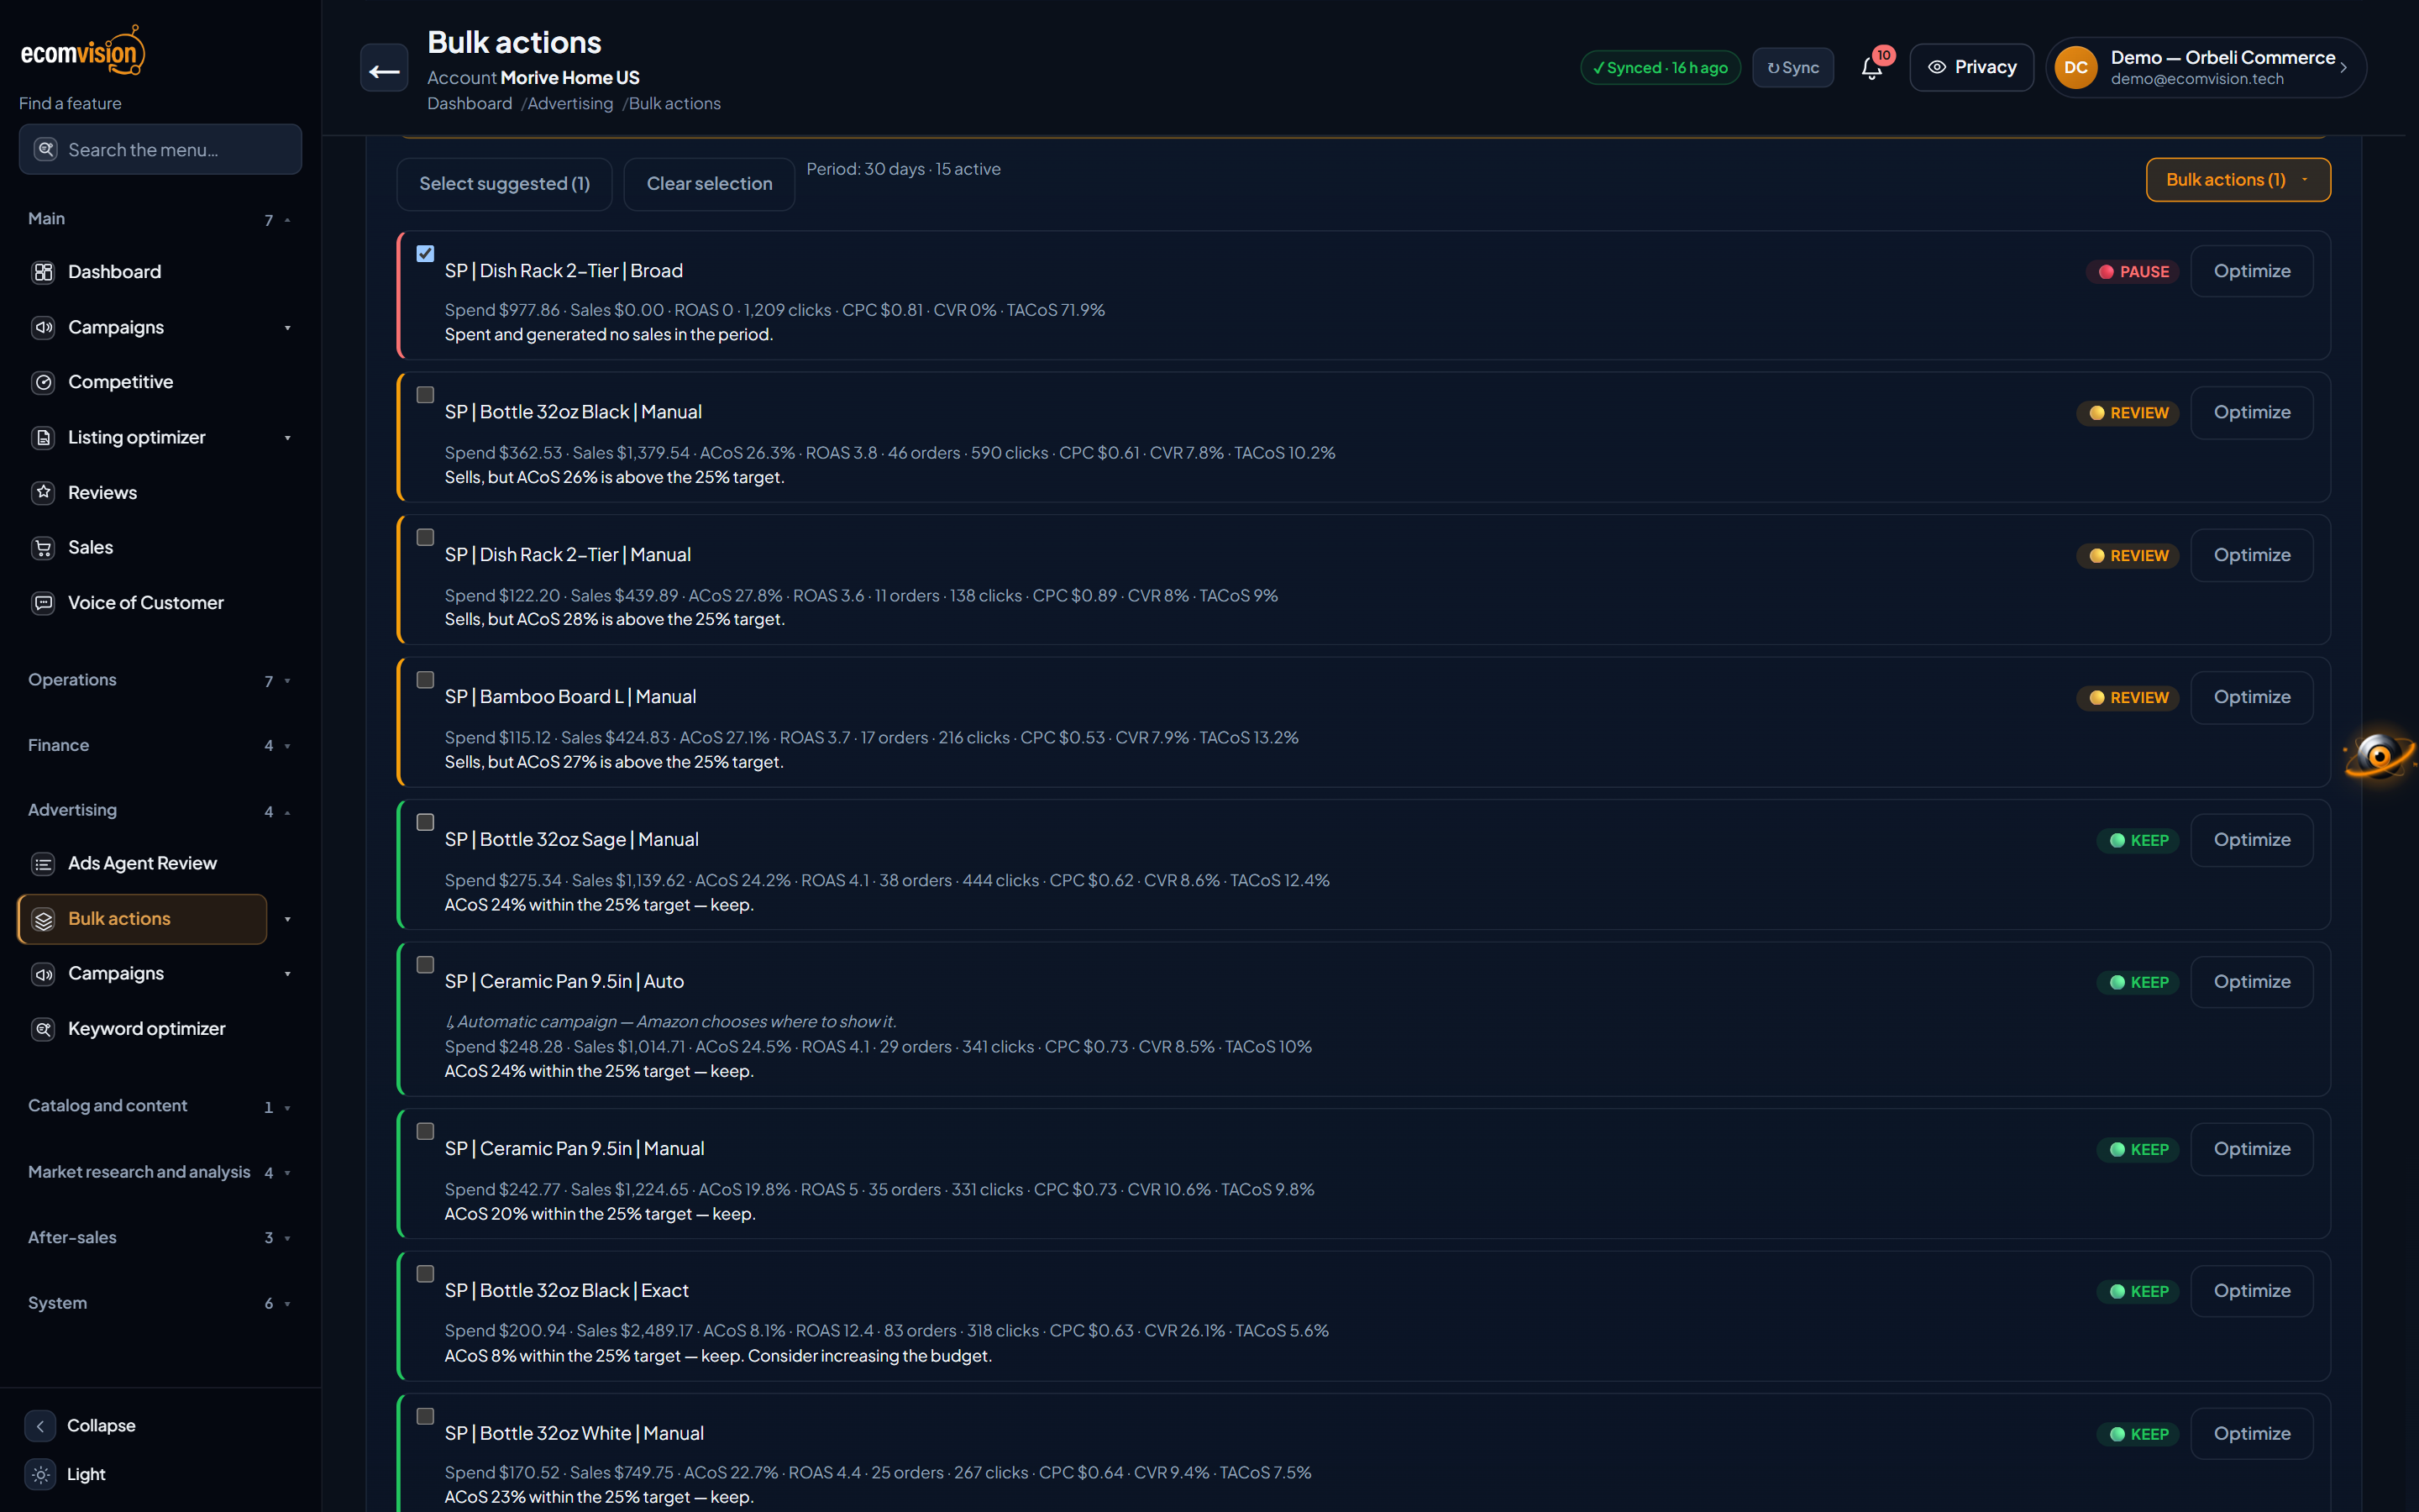The width and height of the screenshot is (2419, 1512).
Task: Click the Competitive gauge icon
Action: click(43, 382)
